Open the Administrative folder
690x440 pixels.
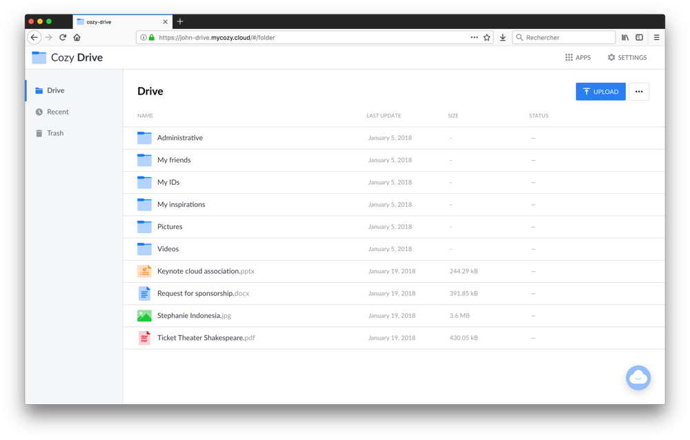[179, 138]
